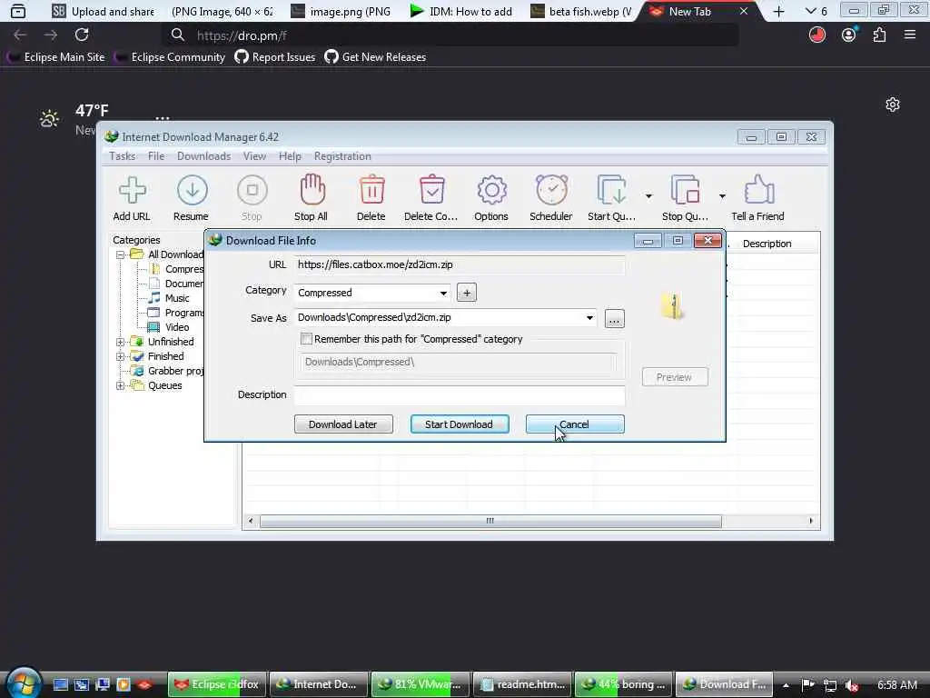
Task: Open the Category combo box
Action: pos(372,293)
